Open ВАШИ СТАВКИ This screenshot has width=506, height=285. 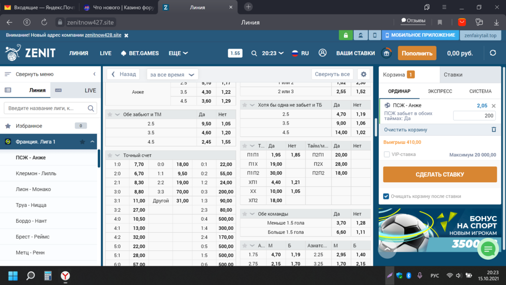point(355,53)
